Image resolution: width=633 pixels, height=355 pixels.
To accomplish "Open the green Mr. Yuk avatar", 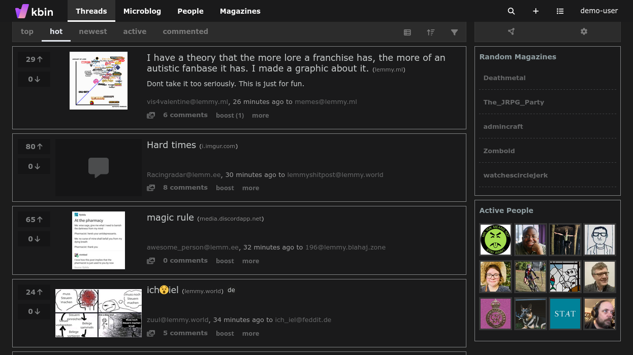I will point(495,239).
